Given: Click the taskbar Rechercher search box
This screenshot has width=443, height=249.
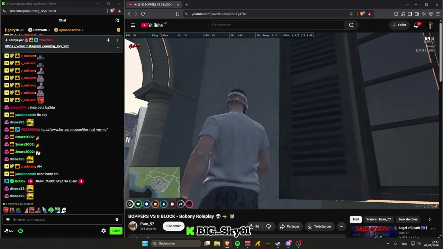Looking at the screenshot, I should (177, 243).
